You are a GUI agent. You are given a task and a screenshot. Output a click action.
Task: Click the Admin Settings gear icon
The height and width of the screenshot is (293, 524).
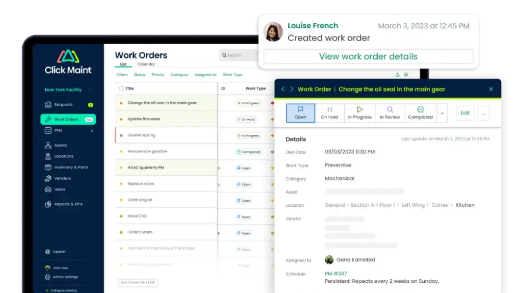point(48,277)
